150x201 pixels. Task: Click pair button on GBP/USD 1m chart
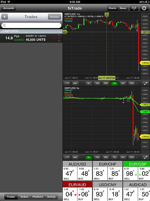pyautogui.click(x=75, y=83)
